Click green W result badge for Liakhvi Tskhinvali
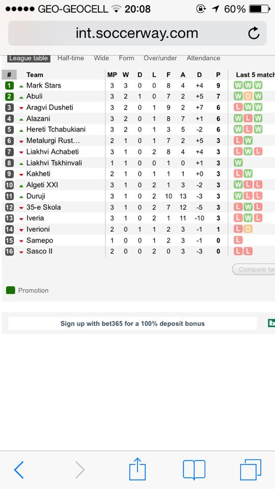The width and height of the screenshot is (275, 489). (238, 163)
